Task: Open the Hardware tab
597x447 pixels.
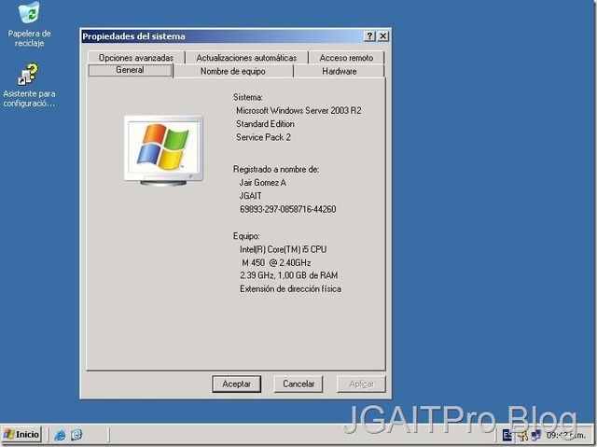Action: click(340, 71)
